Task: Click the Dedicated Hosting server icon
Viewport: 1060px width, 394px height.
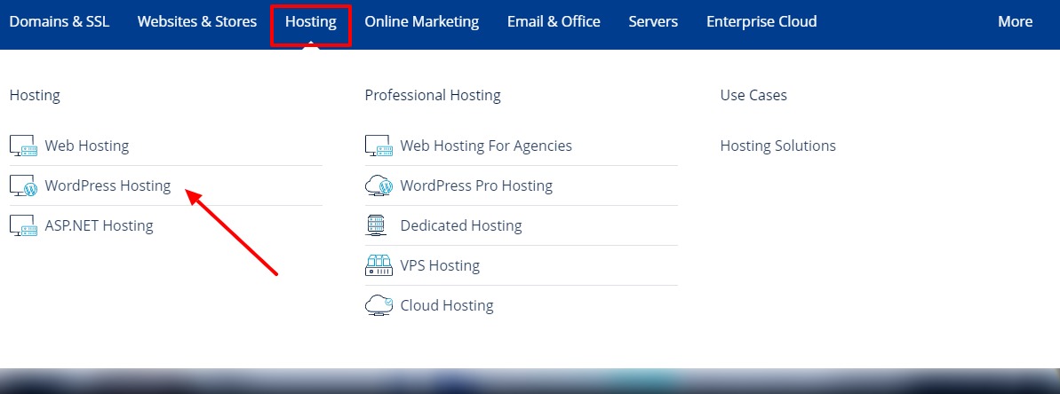Action: click(376, 225)
